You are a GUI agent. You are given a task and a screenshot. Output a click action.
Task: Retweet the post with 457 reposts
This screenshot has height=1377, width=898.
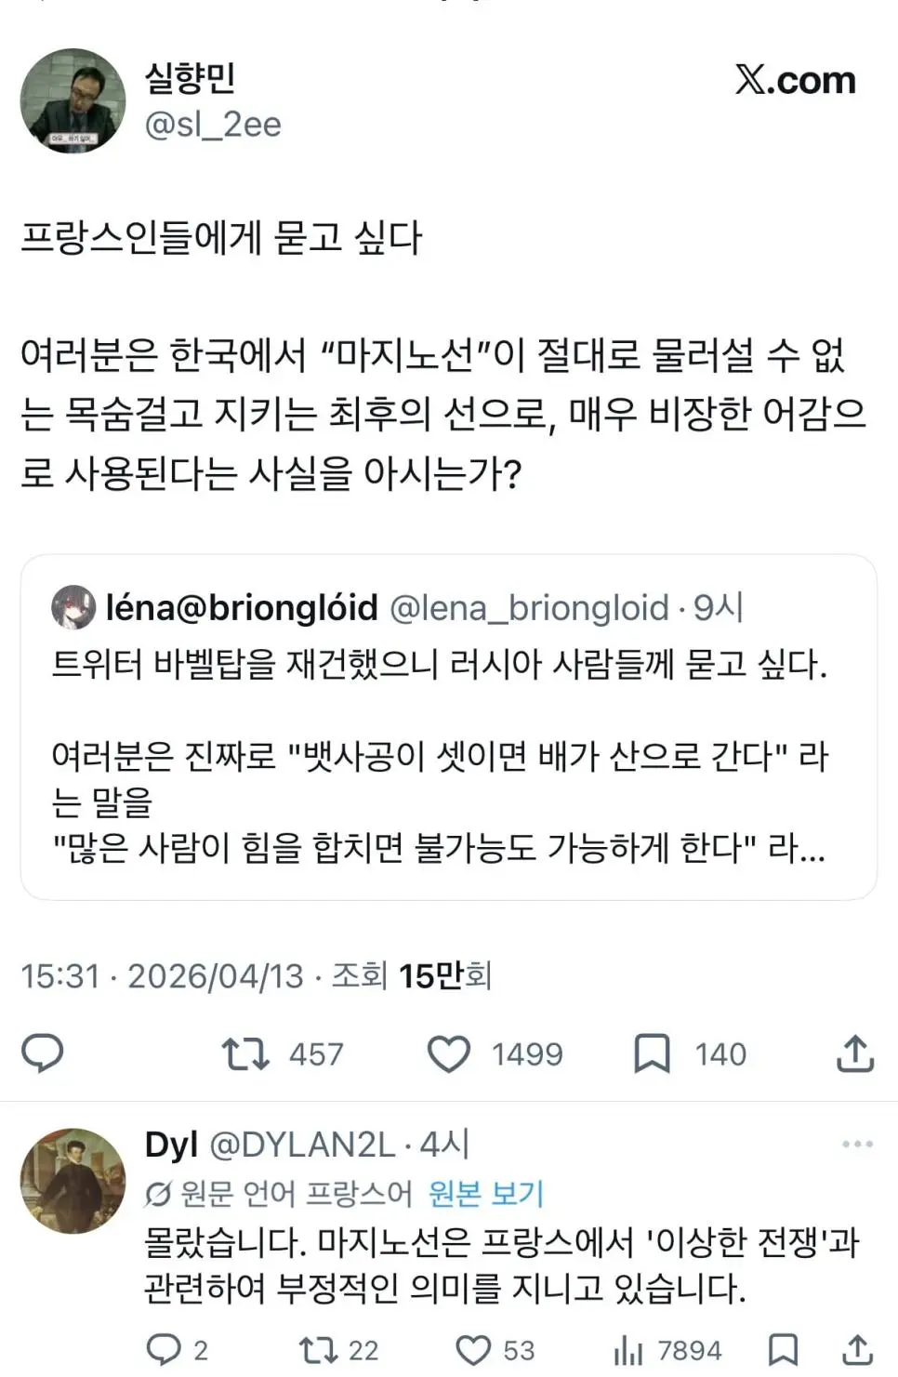[x=246, y=1053]
